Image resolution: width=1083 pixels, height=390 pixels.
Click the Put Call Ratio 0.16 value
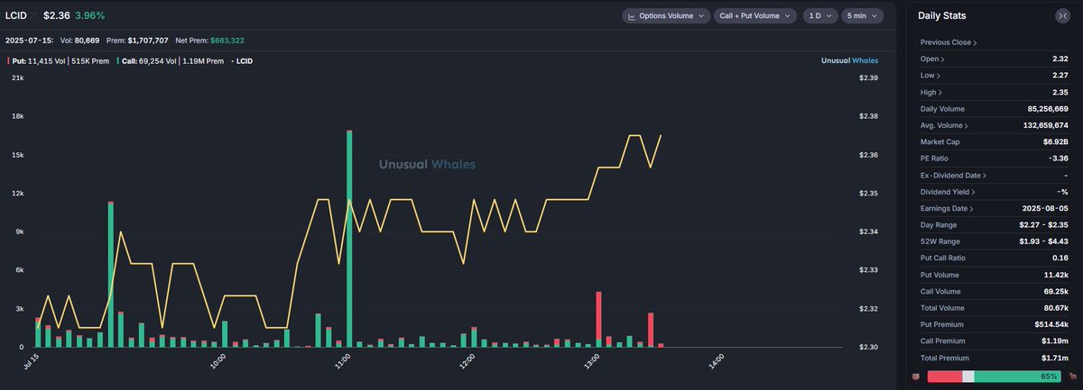click(x=1060, y=258)
